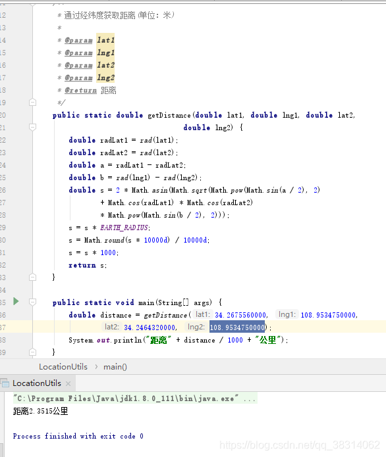The width and height of the screenshot is (386, 457).
Task: Click the return s statement
Action: pos(88,265)
